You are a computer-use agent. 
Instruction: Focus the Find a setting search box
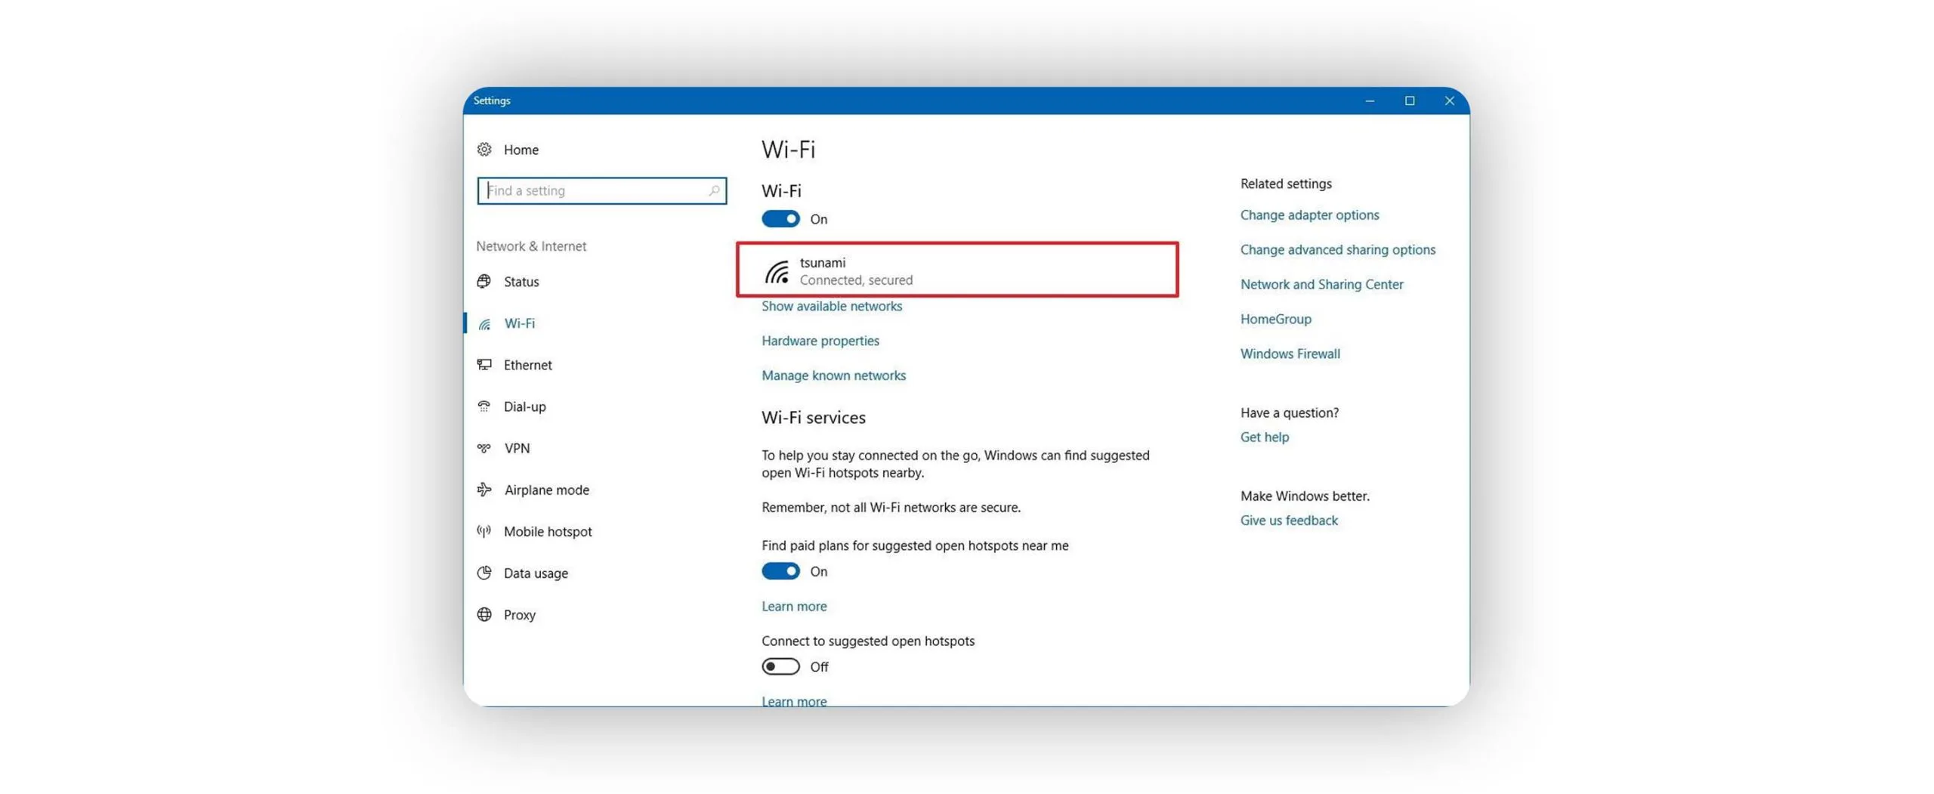597,191
